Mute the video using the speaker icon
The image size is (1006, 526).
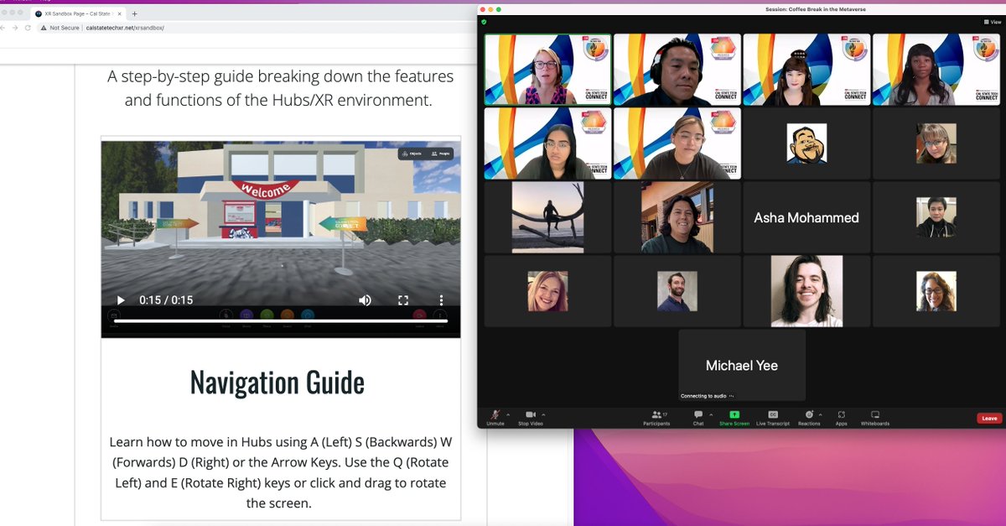(x=366, y=300)
